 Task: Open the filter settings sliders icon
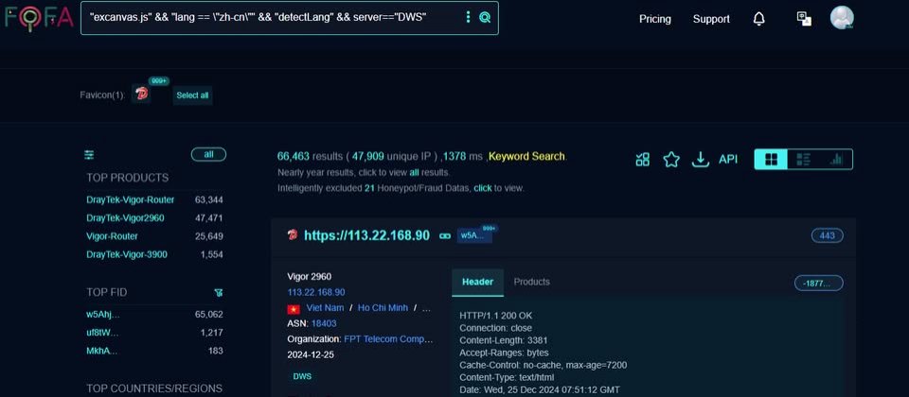click(89, 154)
